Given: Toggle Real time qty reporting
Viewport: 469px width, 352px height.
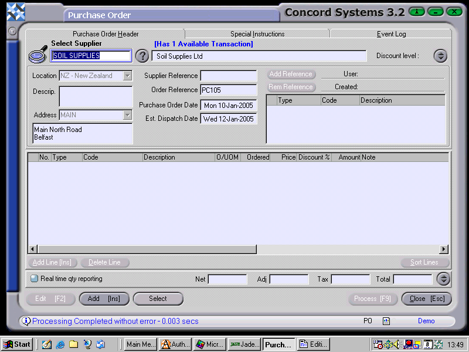Looking at the screenshot, I should (x=33, y=279).
